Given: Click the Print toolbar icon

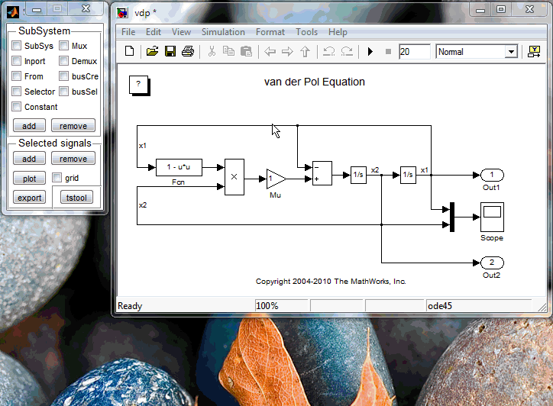Looking at the screenshot, I should 187,52.
